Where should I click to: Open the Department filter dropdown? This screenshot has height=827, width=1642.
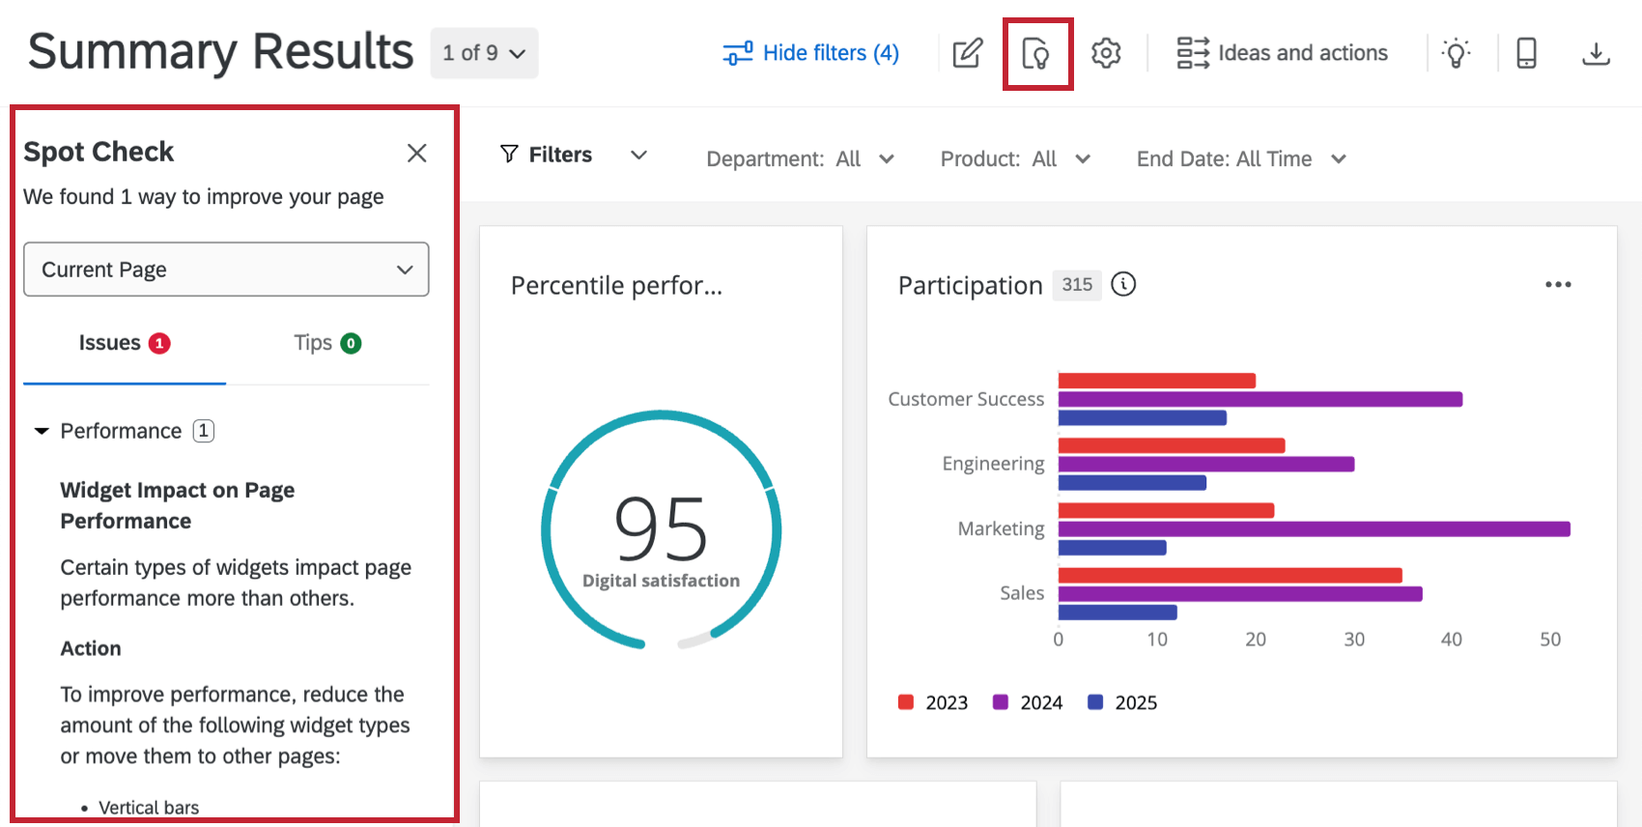click(800, 159)
